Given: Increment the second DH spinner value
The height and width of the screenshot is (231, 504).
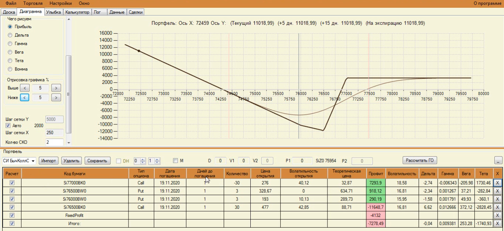Looking at the screenshot, I should 158,159.
